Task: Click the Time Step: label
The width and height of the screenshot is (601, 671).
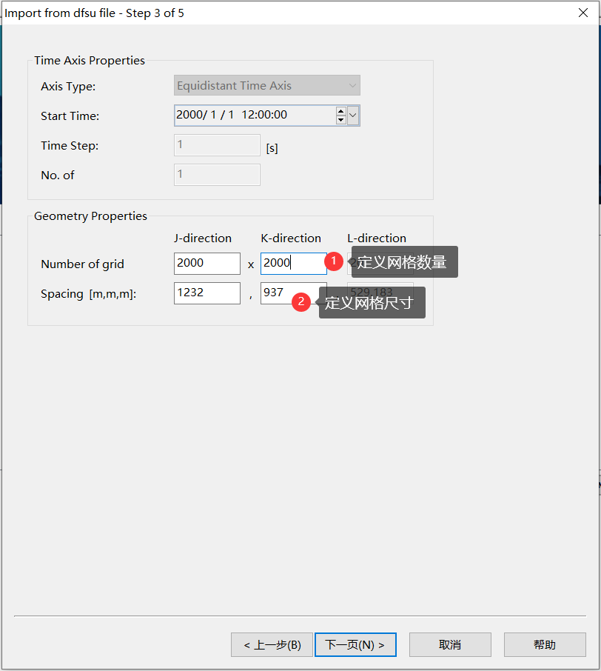Action: coord(70,145)
